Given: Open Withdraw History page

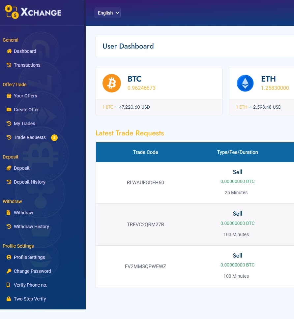Looking at the screenshot, I should click(31, 227).
